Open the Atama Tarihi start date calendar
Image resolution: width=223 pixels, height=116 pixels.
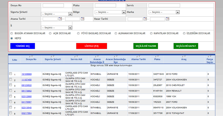(x=60, y=19)
